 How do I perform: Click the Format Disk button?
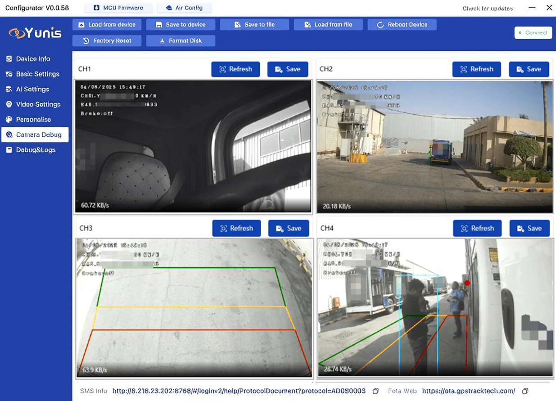point(181,41)
